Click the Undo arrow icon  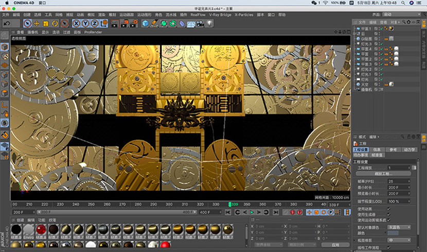point(7,24)
